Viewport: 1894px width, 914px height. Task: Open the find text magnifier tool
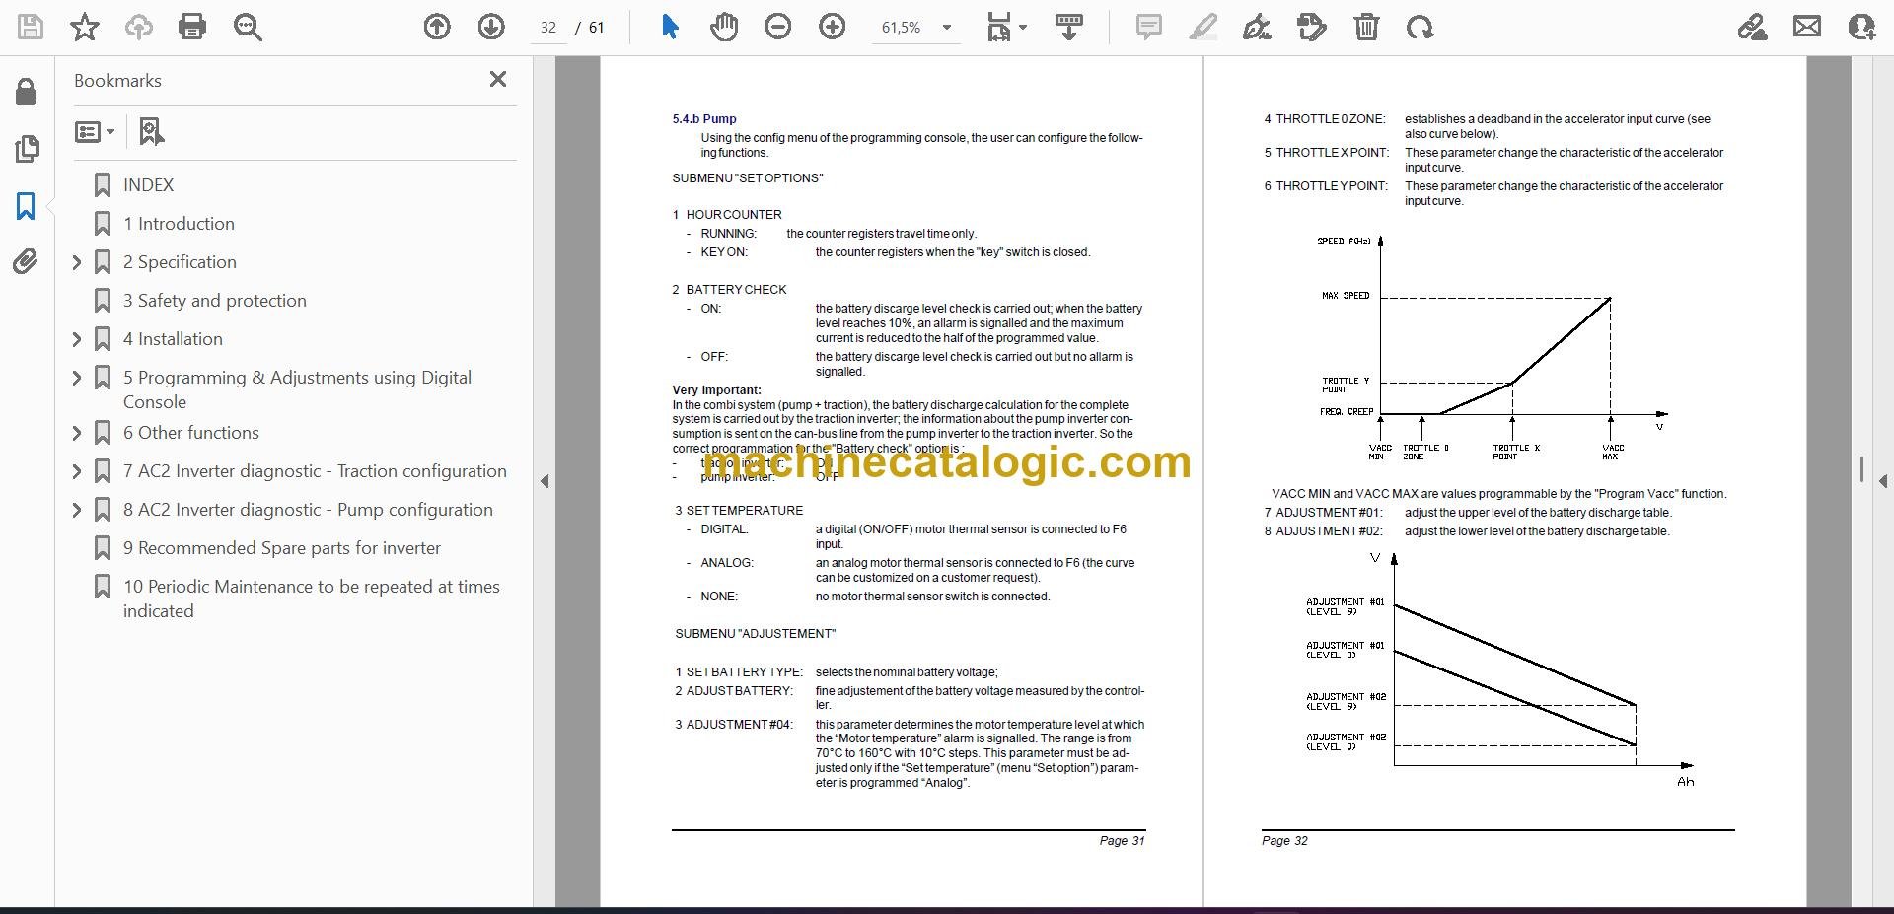(248, 27)
